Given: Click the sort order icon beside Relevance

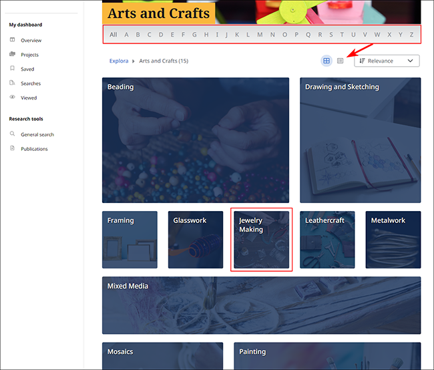Looking at the screenshot, I should 362,61.
